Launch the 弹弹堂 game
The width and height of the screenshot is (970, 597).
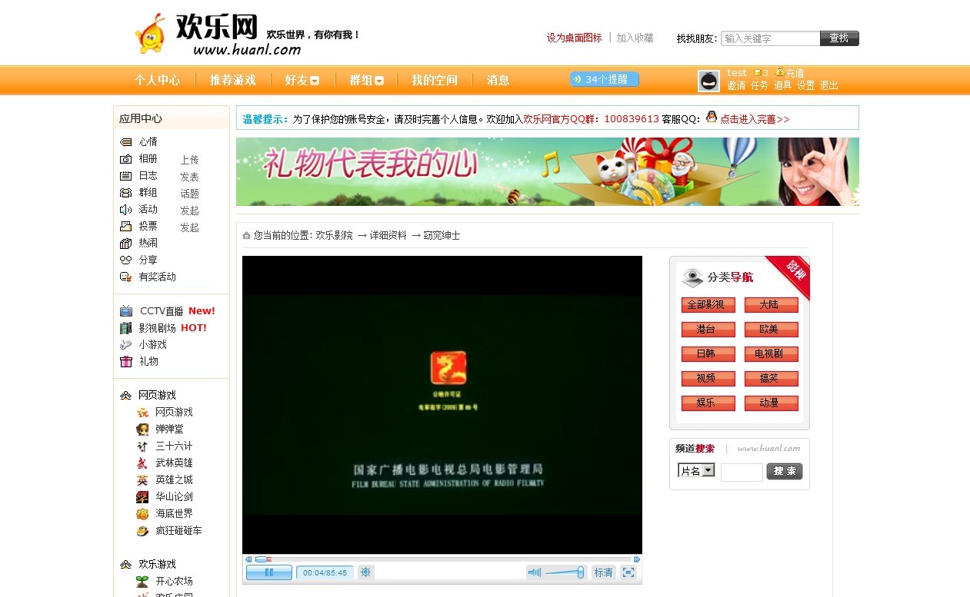click(169, 430)
